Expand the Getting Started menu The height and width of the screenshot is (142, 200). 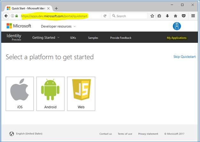click(x=46, y=38)
